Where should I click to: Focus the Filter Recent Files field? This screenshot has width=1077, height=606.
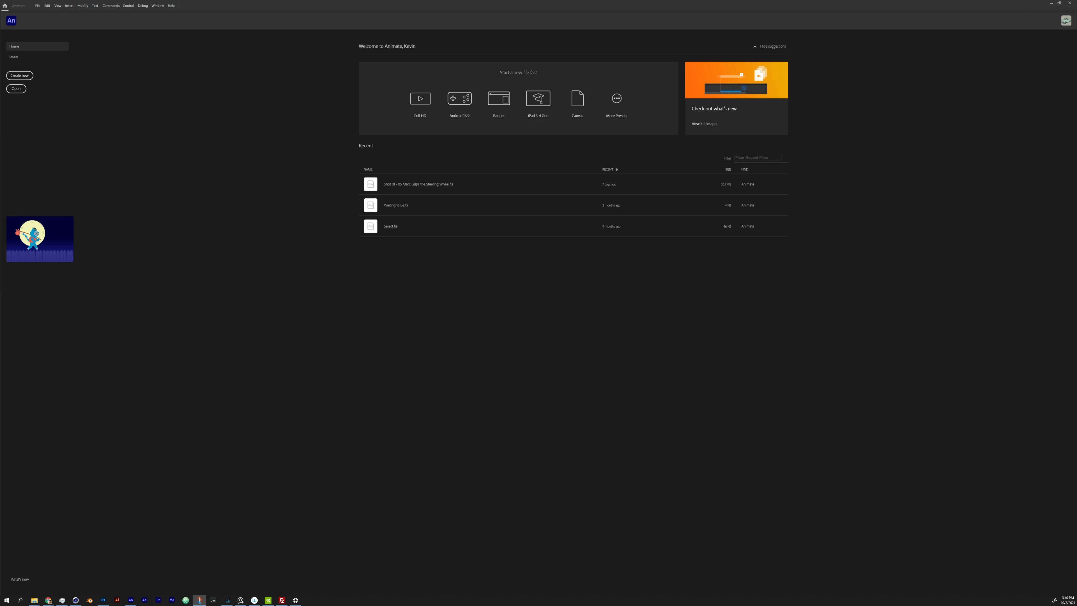(x=758, y=158)
